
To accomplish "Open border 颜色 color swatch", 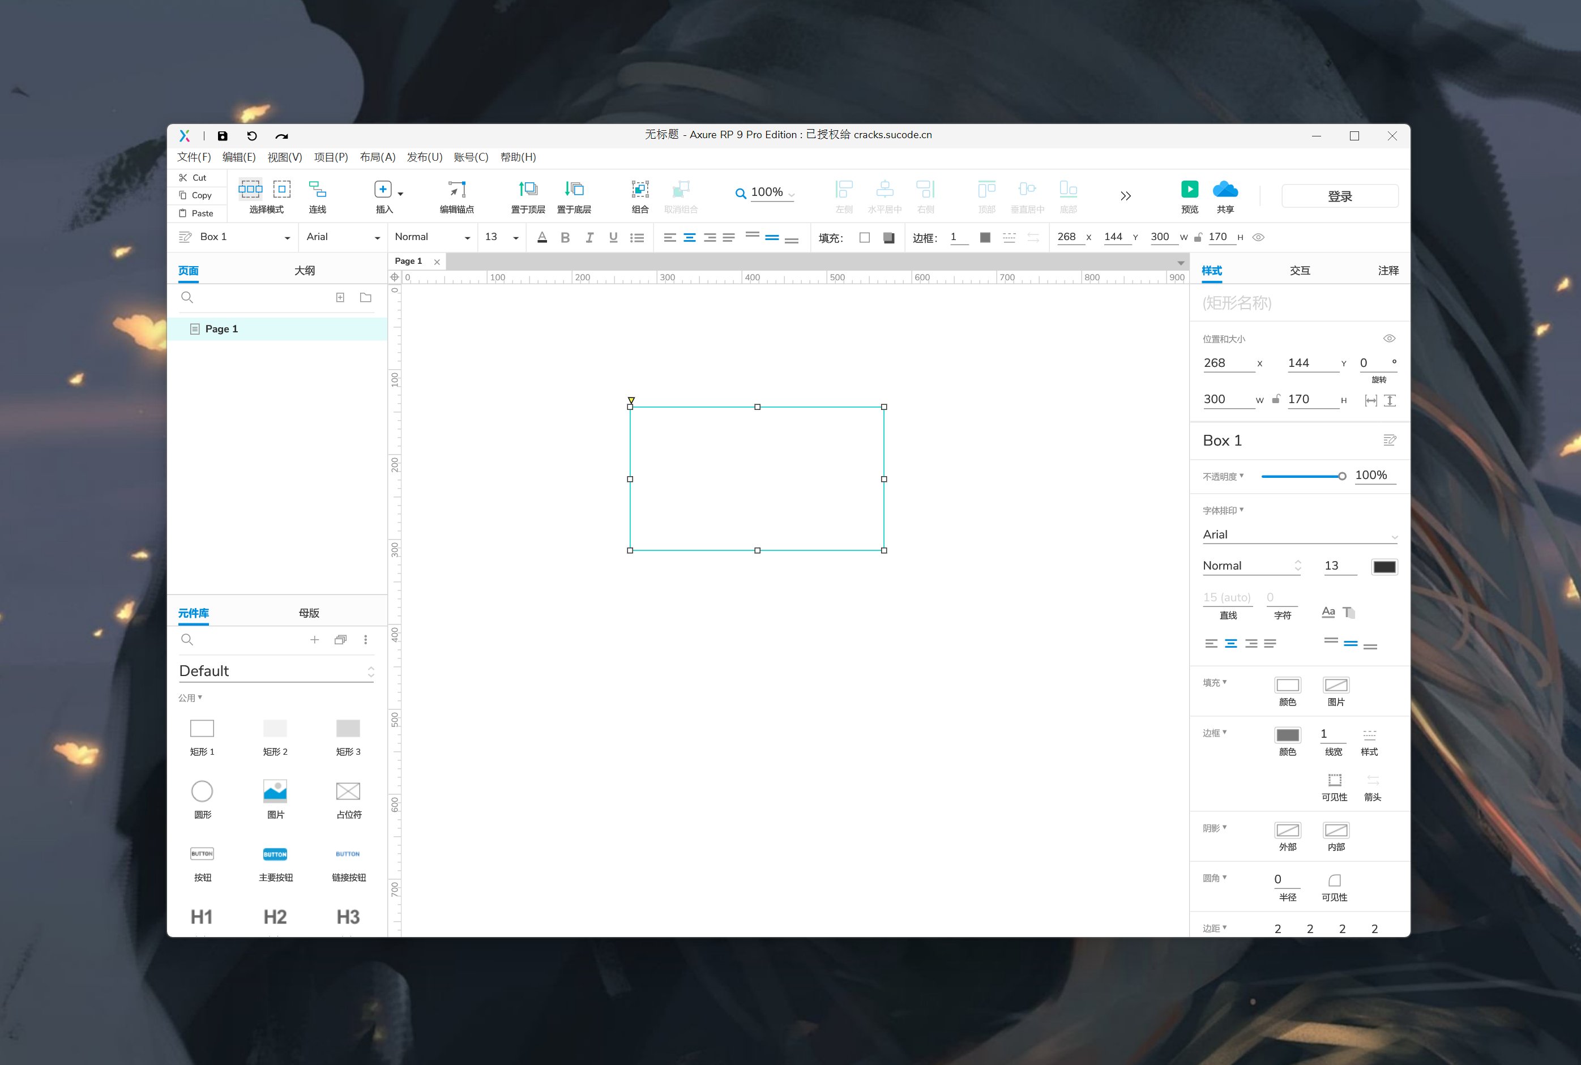I will pos(1288,735).
